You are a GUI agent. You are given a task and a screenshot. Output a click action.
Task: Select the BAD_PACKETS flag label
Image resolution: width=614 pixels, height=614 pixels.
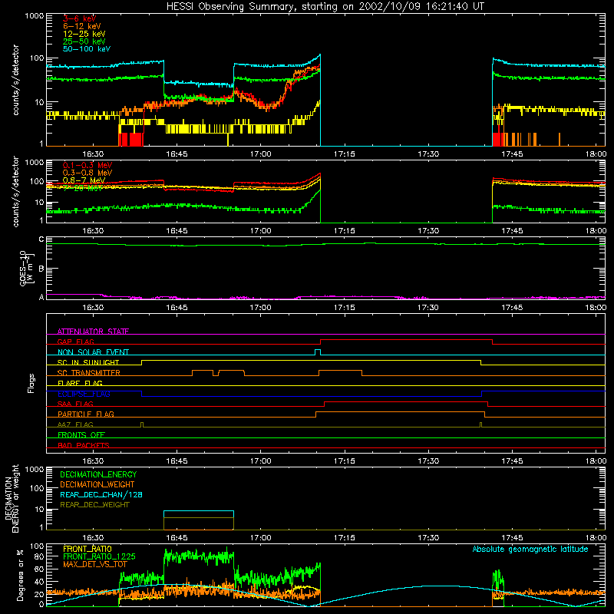pos(84,445)
